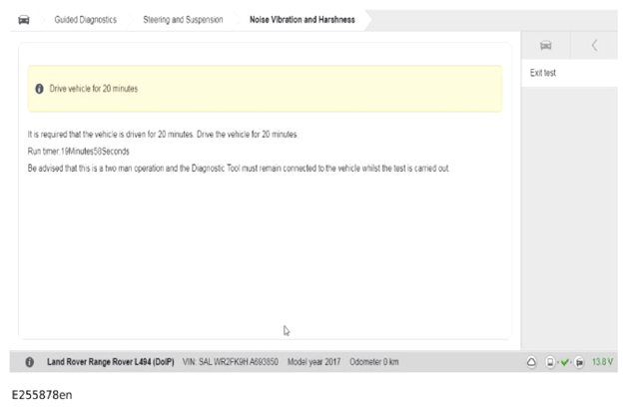Click the required 20 minutes drive instruction line
Viewport: 627px width, 409px height.
163,135
